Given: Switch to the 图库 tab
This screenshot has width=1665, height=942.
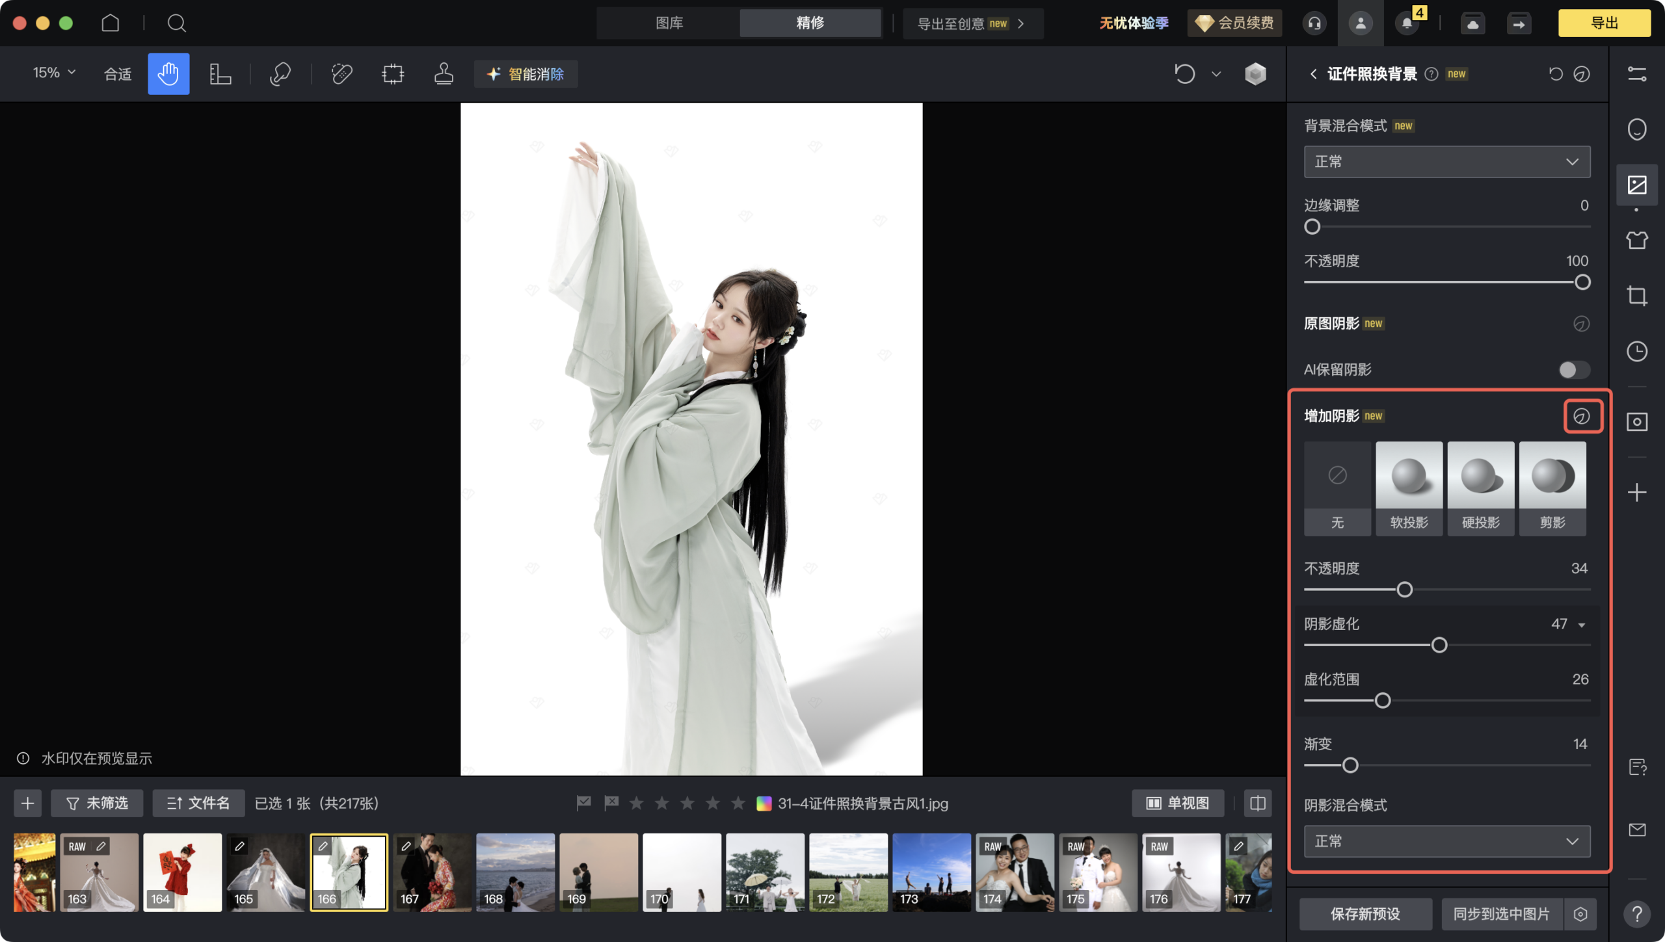Looking at the screenshot, I should (669, 23).
